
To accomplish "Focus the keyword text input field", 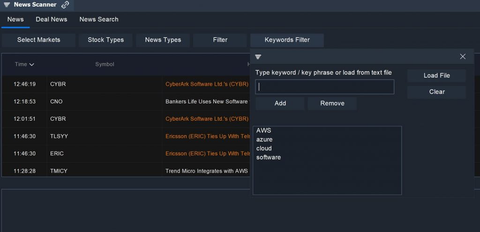I will point(325,87).
